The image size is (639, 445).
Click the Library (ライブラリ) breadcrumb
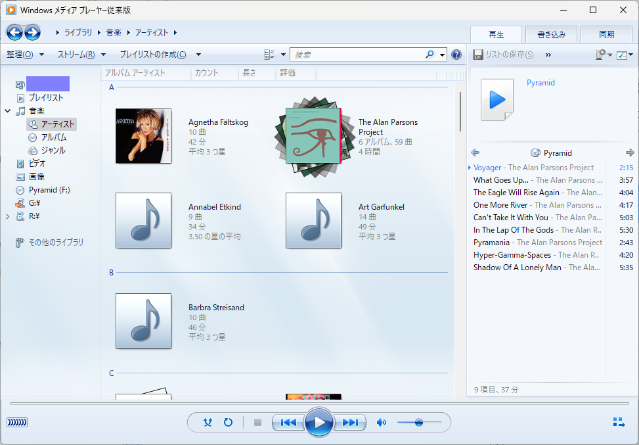coord(78,32)
